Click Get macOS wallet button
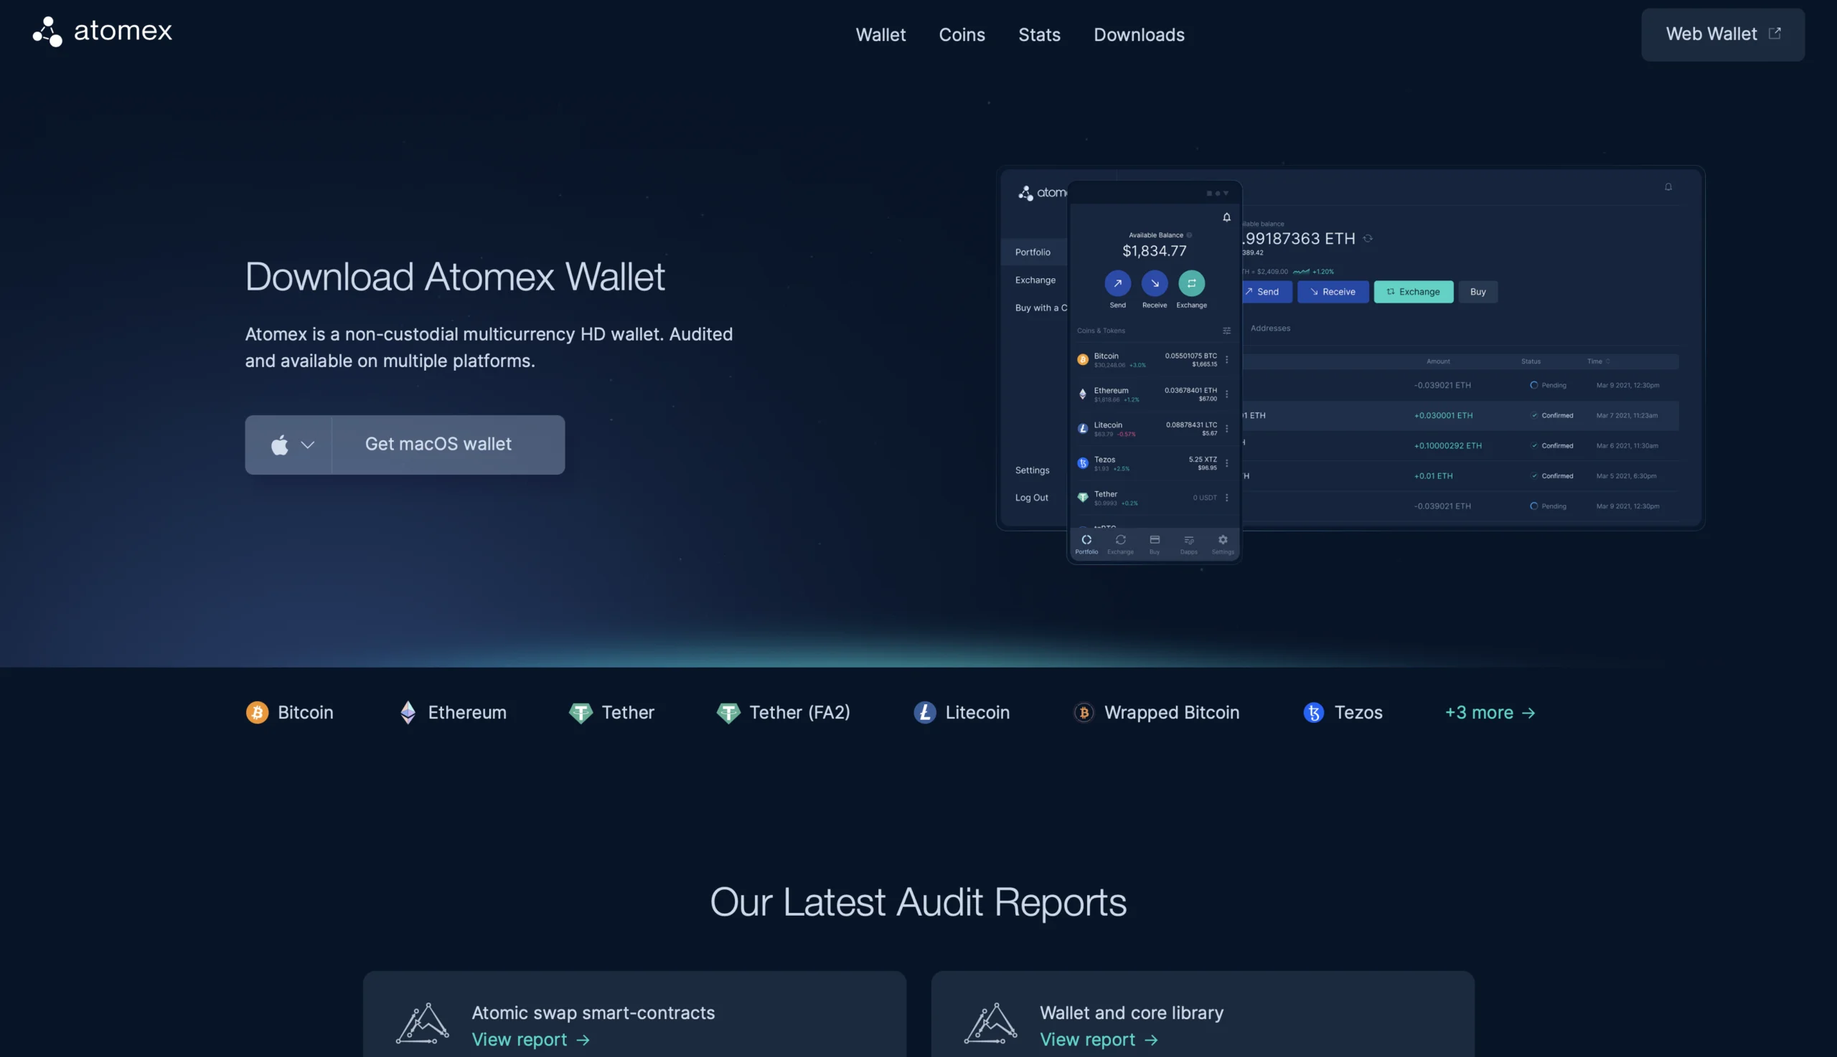Image resolution: width=1837 pixels, height=1057 pixels. 448,445
